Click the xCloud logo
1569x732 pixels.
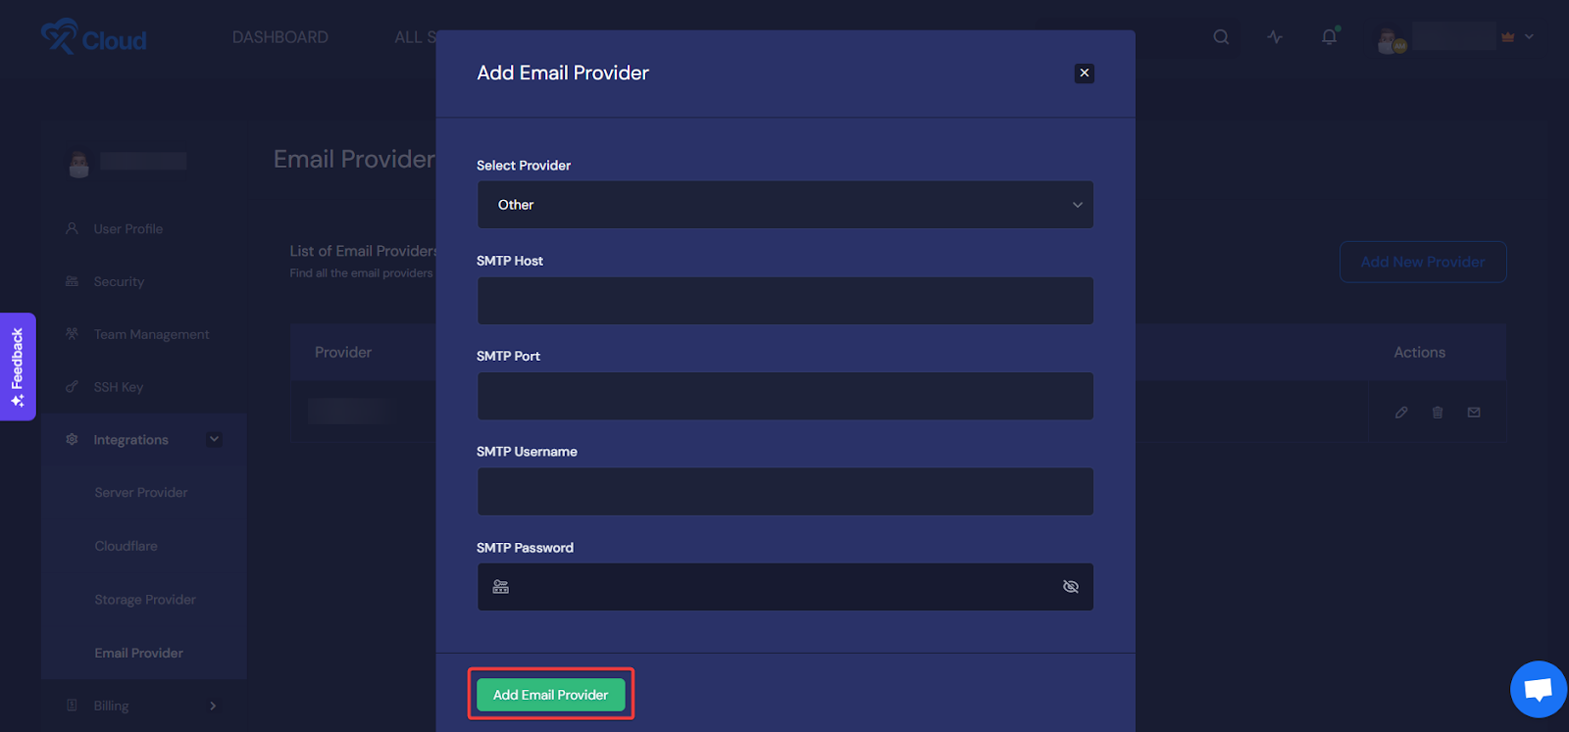tap(94, 37)
